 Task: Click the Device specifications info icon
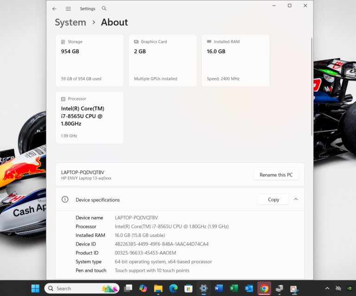coord(65,200)
